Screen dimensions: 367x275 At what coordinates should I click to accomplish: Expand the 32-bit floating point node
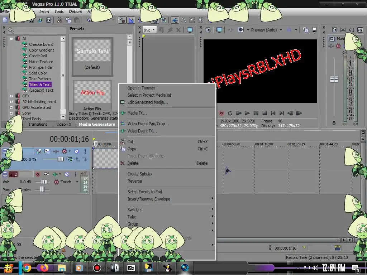click(11, 102)
